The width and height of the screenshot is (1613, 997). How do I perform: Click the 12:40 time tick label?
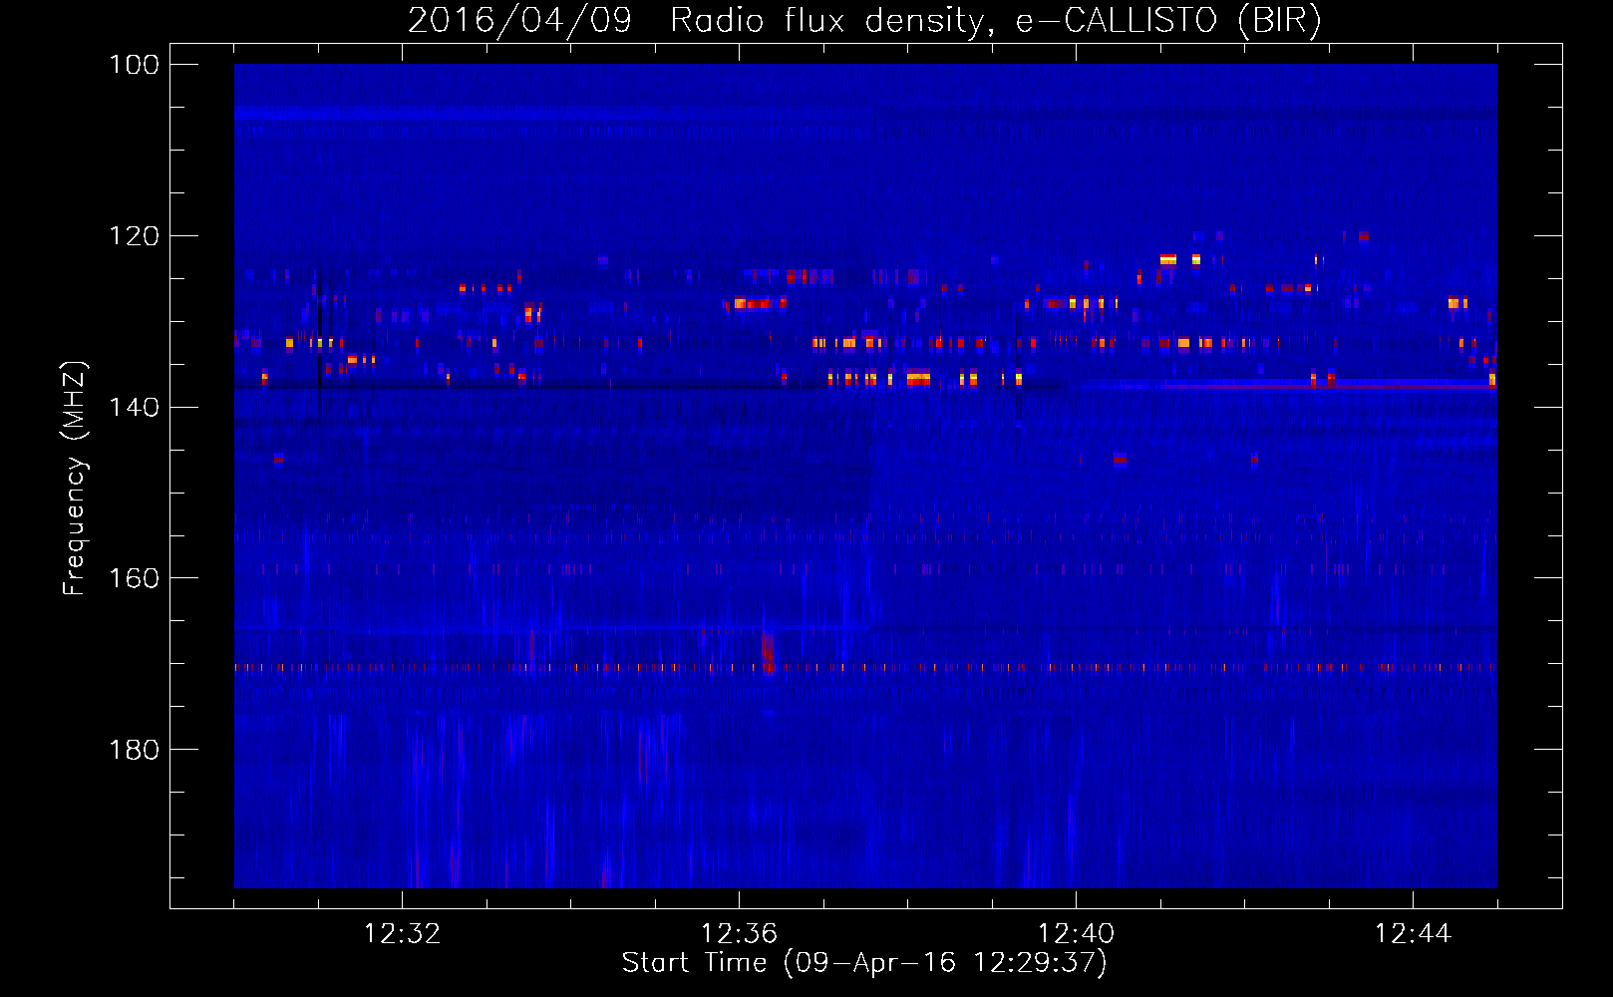tap(1076, 934)
